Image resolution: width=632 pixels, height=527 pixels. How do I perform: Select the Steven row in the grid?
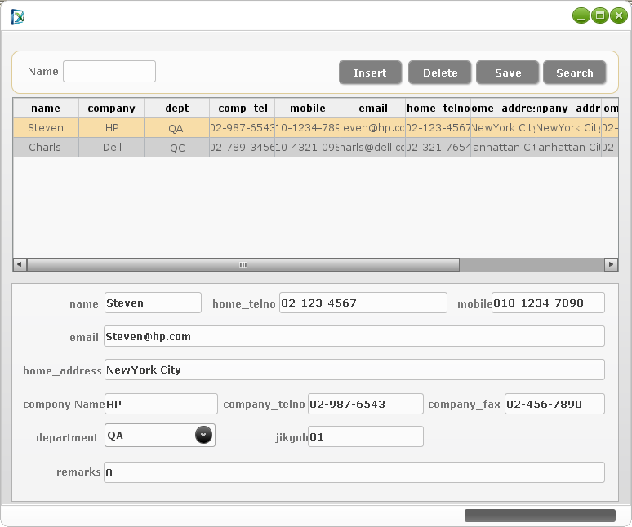[45, 128]
